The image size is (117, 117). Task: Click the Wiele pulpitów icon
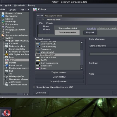(x=7, y=76)
